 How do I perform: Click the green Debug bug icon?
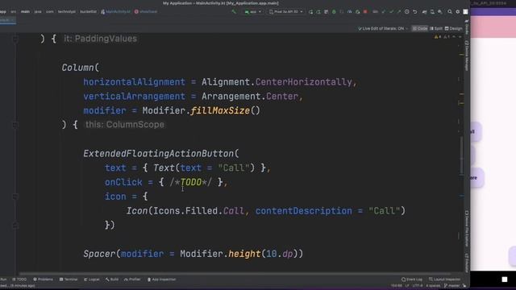[x=334, y=12]
